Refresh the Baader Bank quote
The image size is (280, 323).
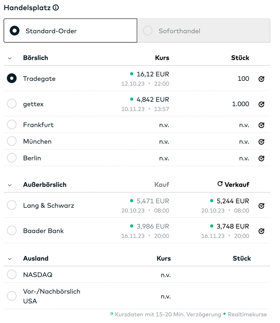(x=261, y=231)
